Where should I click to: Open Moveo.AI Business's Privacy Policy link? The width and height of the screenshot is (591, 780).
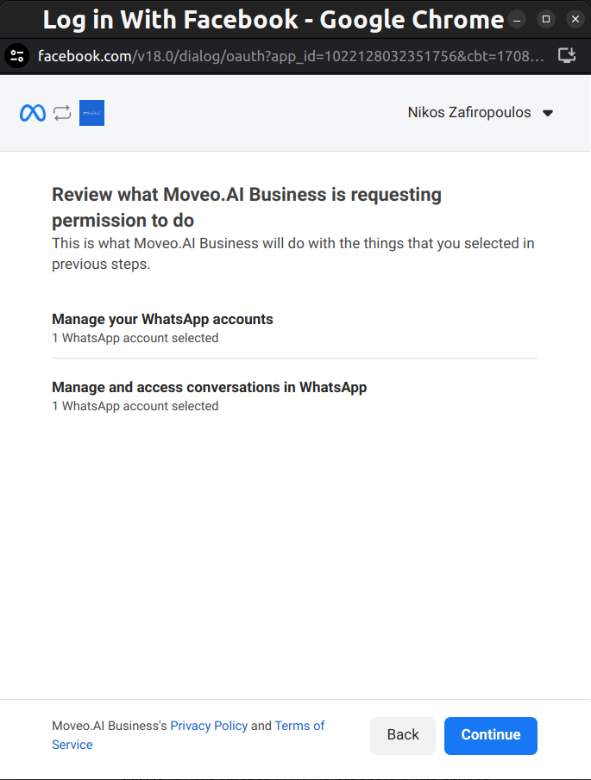click(x=209, y=726)
